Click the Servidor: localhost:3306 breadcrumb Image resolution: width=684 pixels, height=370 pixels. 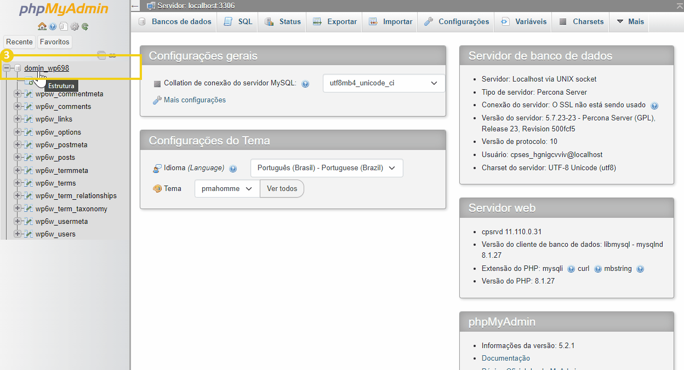tap(196, 6)
